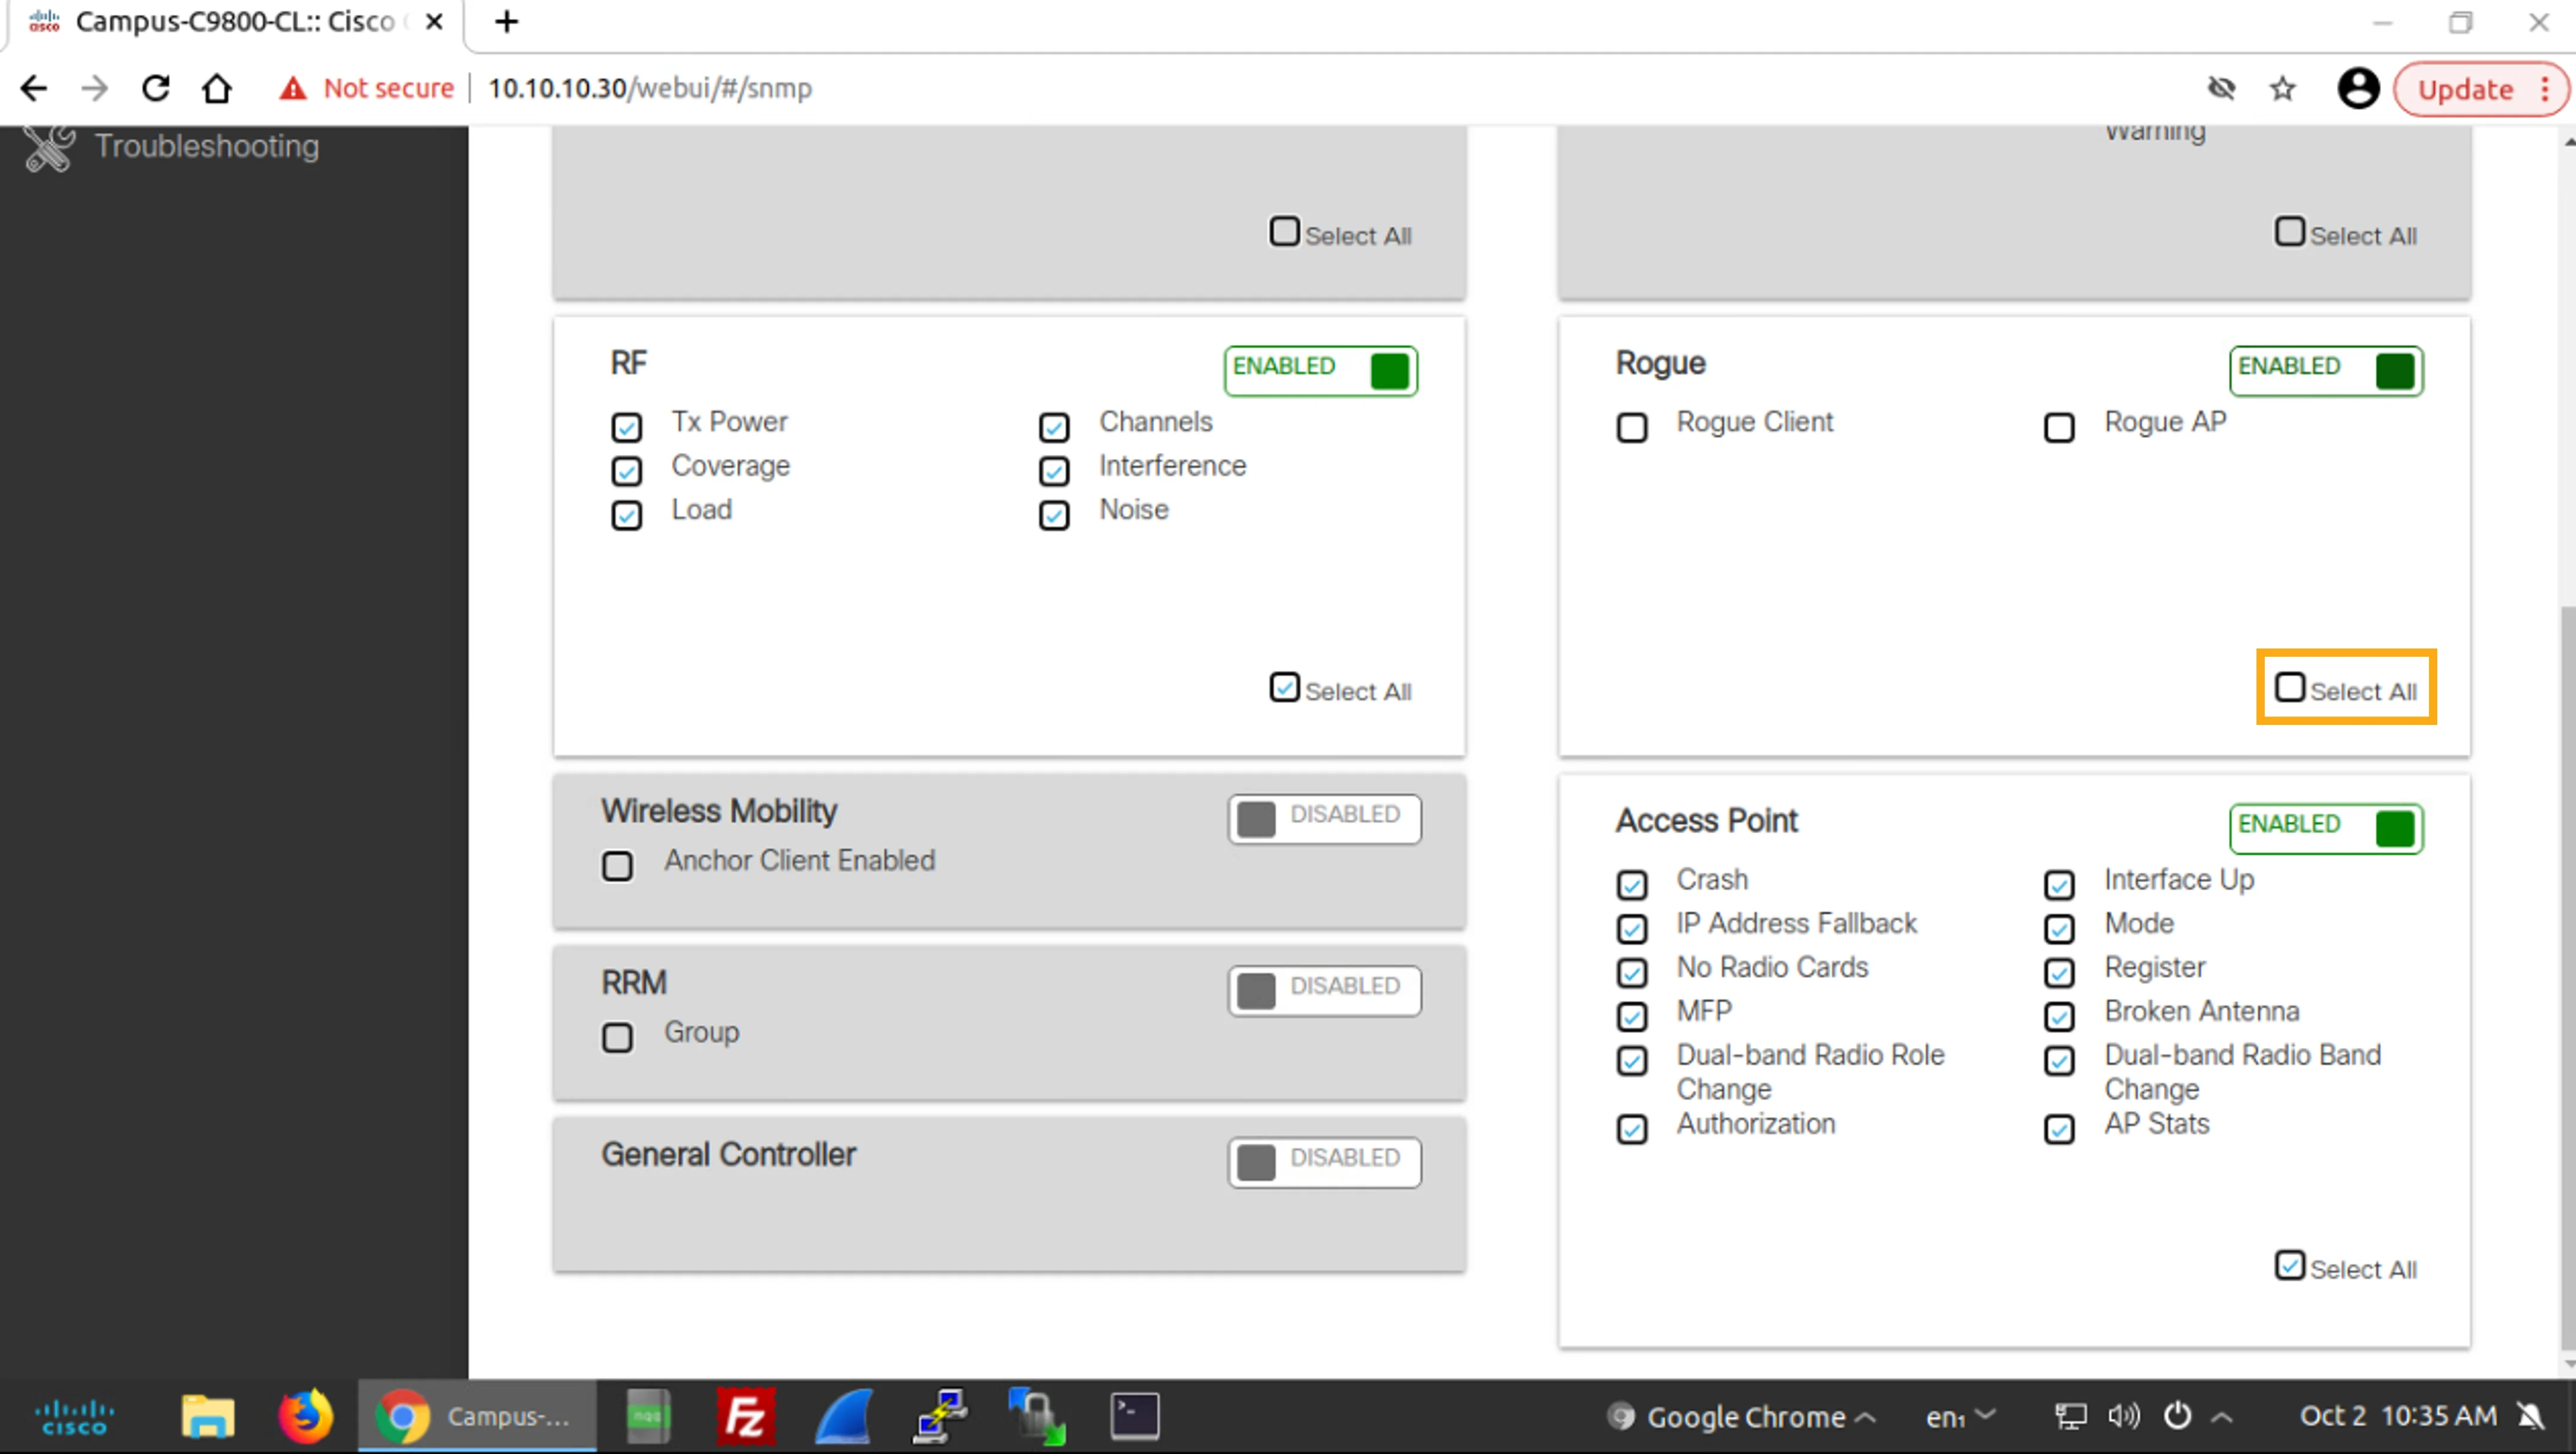The width and height of the screenshot is (2576, 1454).
Task: Open Chrome's three-dot Update menu
Action: [2546, 89]
